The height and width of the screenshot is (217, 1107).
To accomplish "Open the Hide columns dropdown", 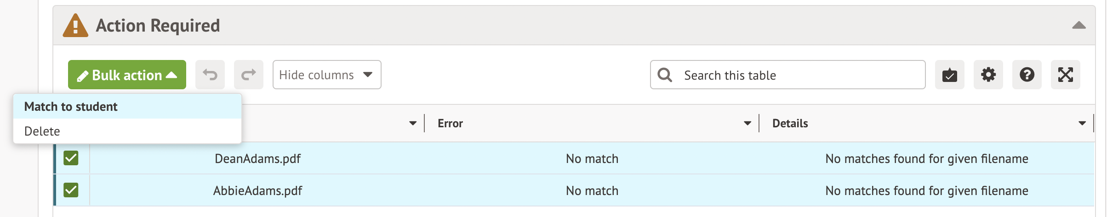I will (326, 75).
